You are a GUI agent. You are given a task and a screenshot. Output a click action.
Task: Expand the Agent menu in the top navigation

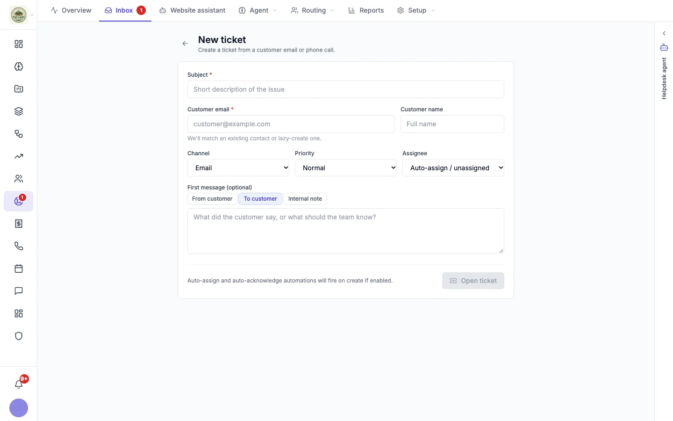[258, 10]
